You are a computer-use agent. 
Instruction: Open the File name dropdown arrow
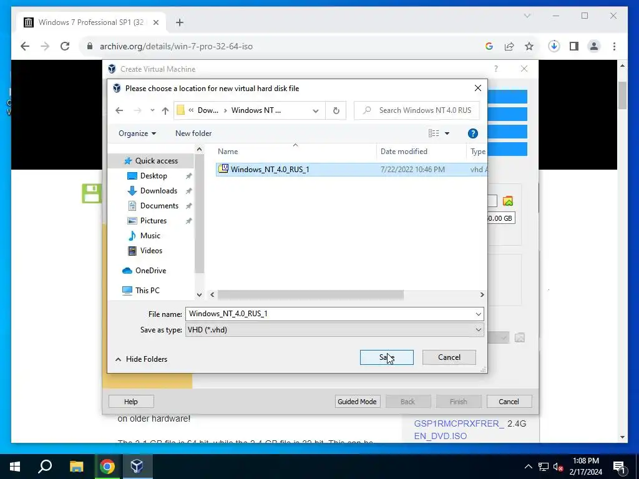point(479,314)
